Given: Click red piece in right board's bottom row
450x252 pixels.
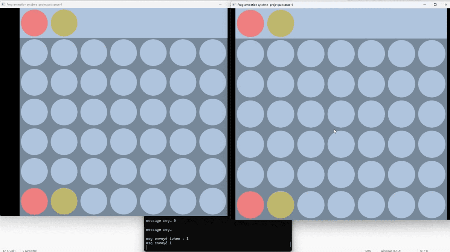Looking at the screenshot, I should pyautogui.click(x=250, y=205).
